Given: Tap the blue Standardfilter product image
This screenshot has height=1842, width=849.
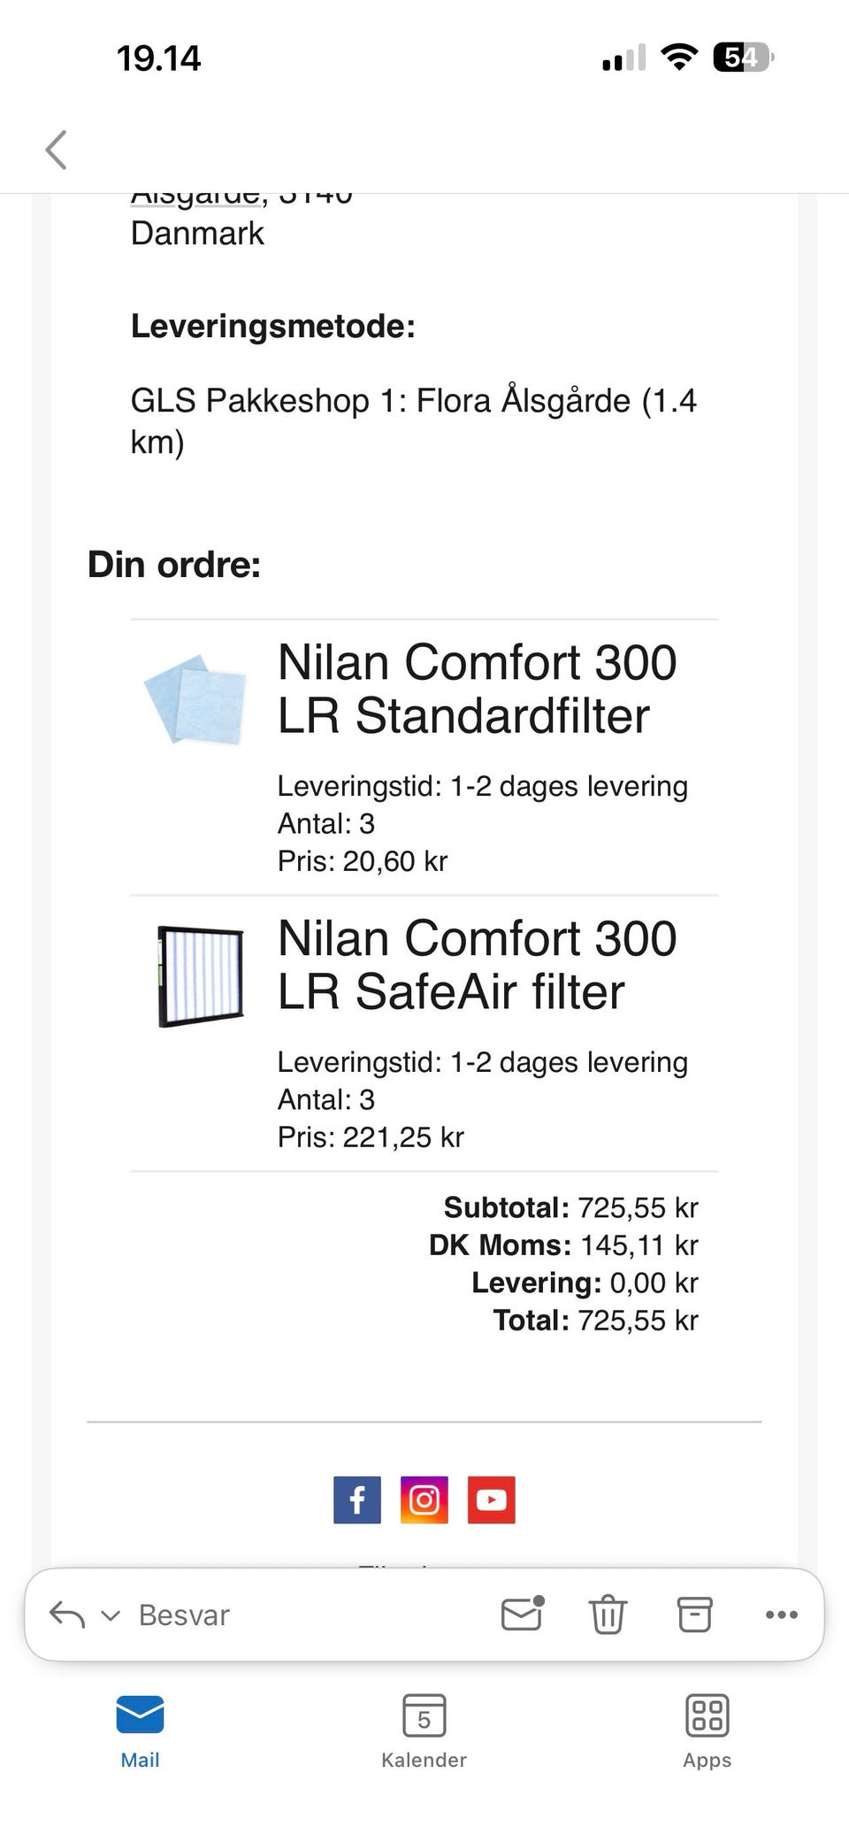Looking at the screenshot, I should 196,699.
